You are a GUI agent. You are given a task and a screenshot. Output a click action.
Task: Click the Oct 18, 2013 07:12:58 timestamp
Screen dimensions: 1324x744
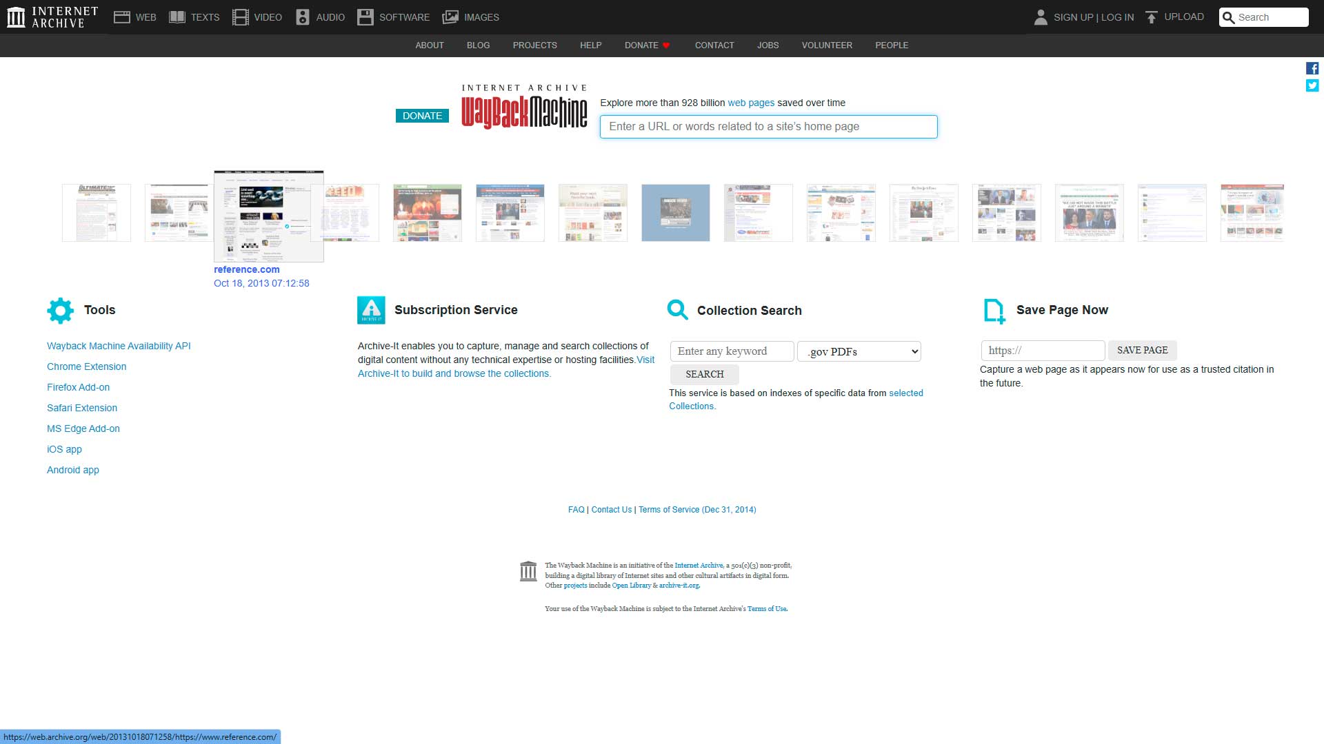(x=261, y=283)
